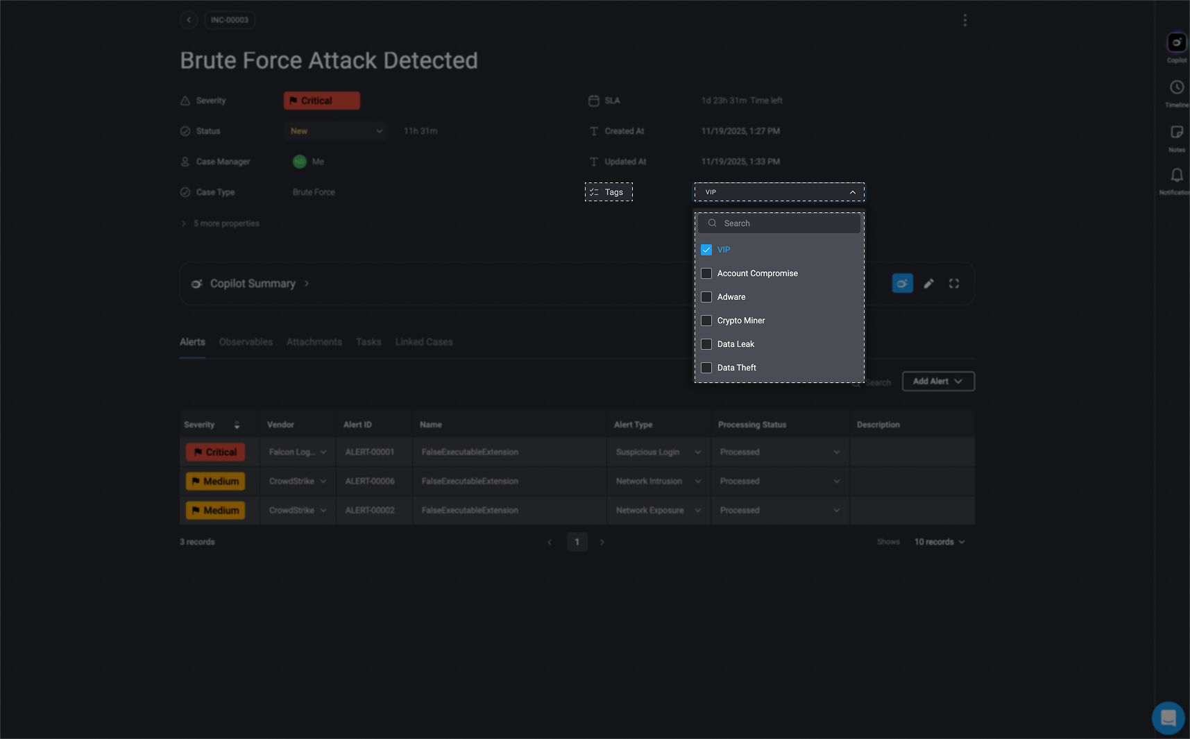Click the INC-00003 case ID badge
The width and height of the screenshot is (1190, 739).
click(x=230, y=20)
